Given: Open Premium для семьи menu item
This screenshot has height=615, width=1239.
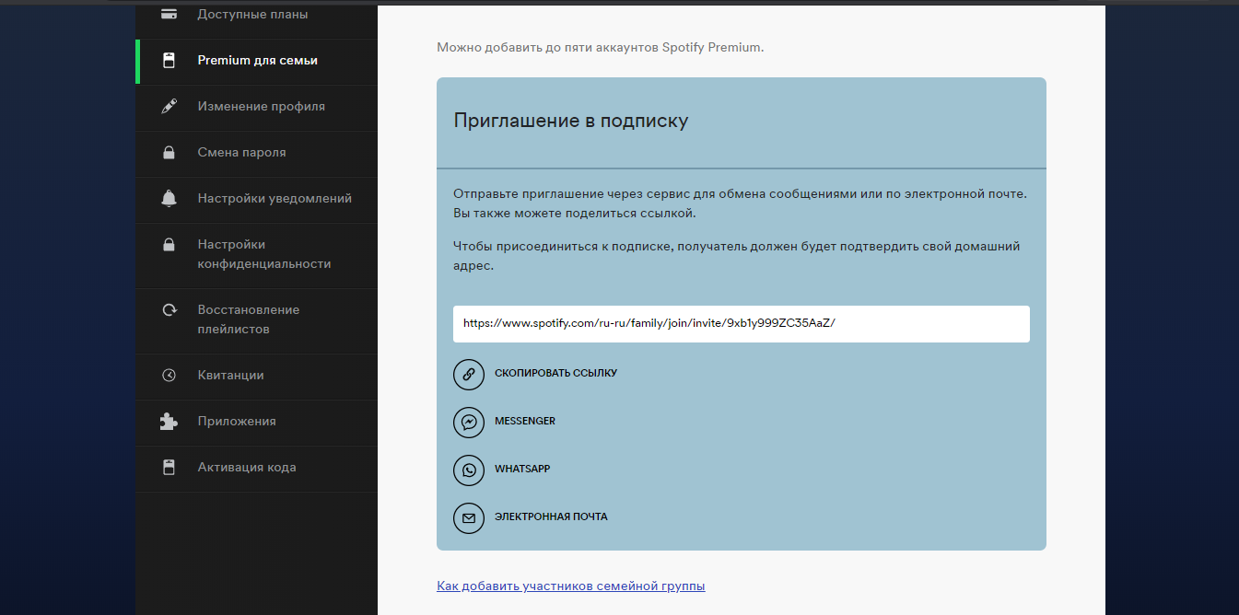Looking at the screenshot, I should 257,61.
